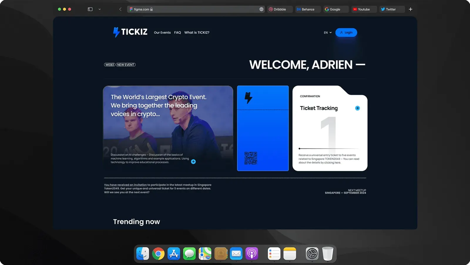The width and height of the screenshot is (470, 265).
Task: Select the WEB3 tag
Action: point(110,65)
